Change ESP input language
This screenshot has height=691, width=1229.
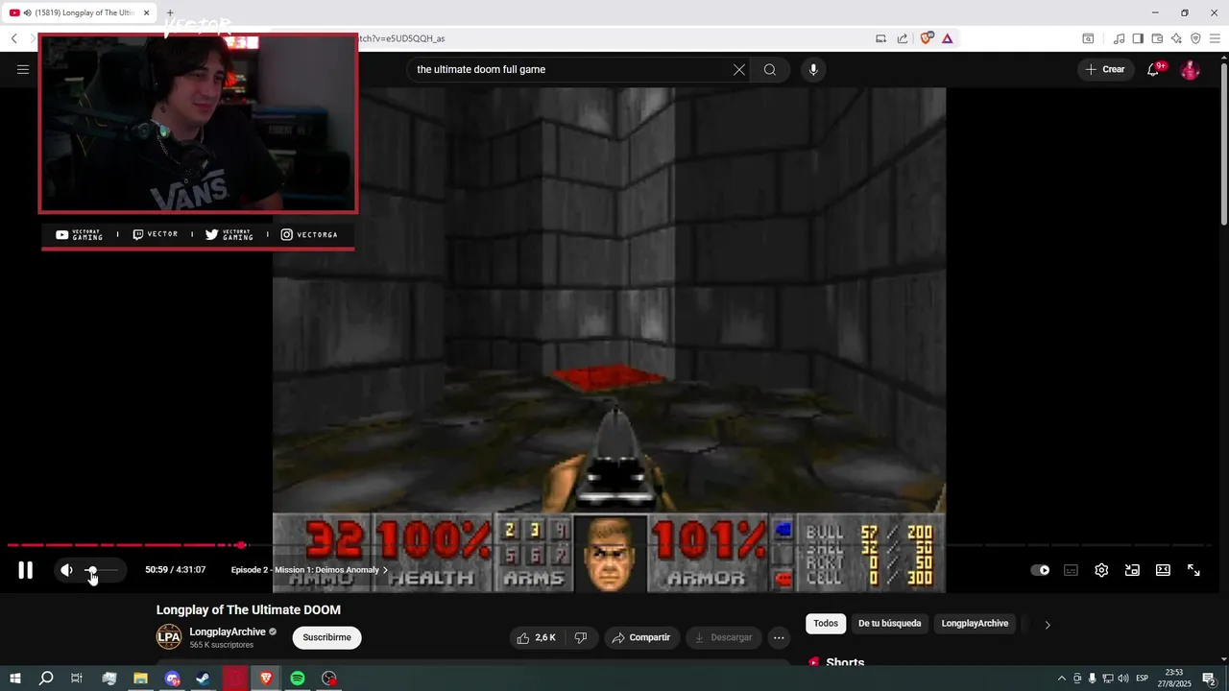(x=1143, y=679)
